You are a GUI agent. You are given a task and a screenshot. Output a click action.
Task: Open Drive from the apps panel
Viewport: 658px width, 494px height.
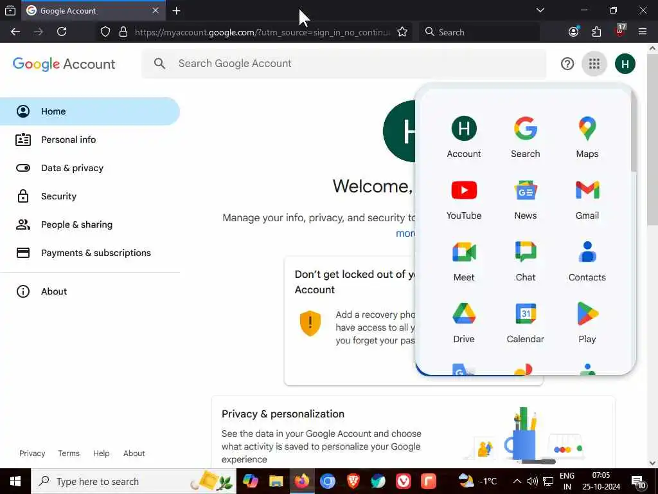[464, 323]
